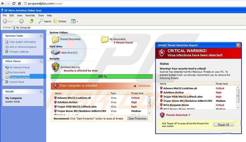
Task: Collapse the Details panel
Action: 41,92
